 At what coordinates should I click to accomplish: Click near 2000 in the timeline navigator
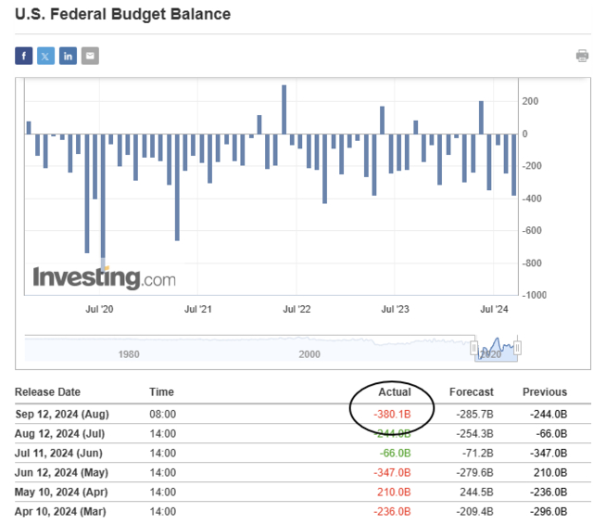309,354
